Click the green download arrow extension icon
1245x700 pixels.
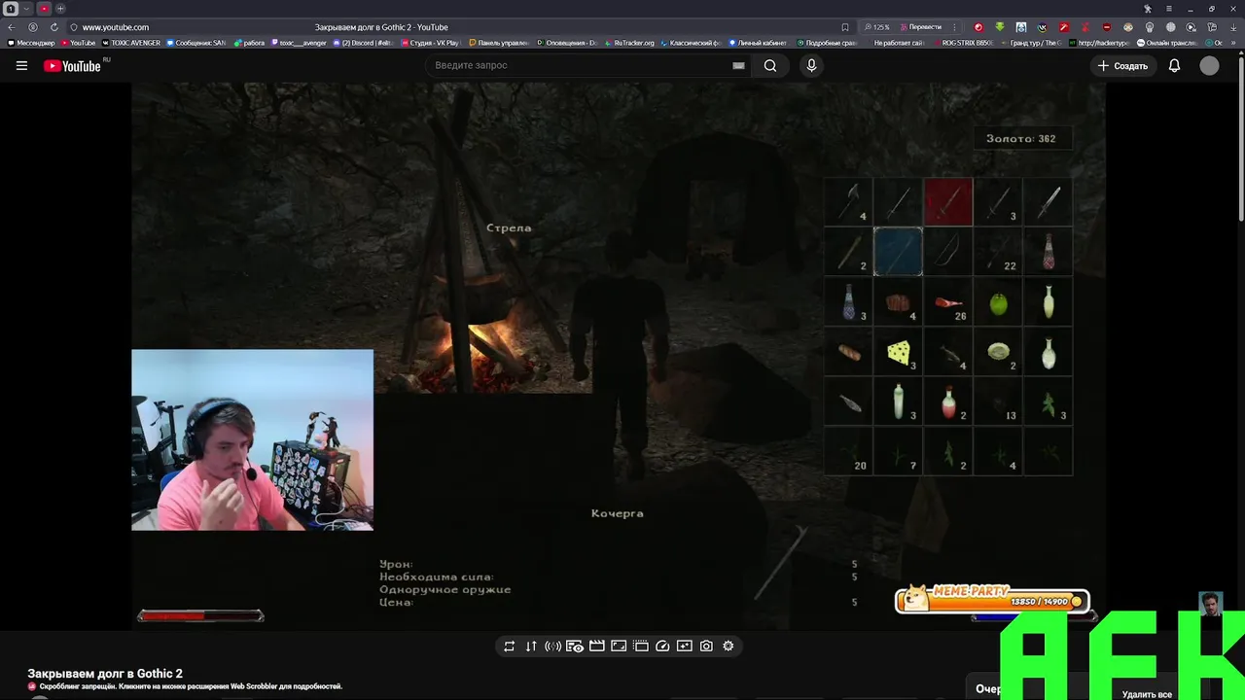pyautogui.click(x=999, y=27)
